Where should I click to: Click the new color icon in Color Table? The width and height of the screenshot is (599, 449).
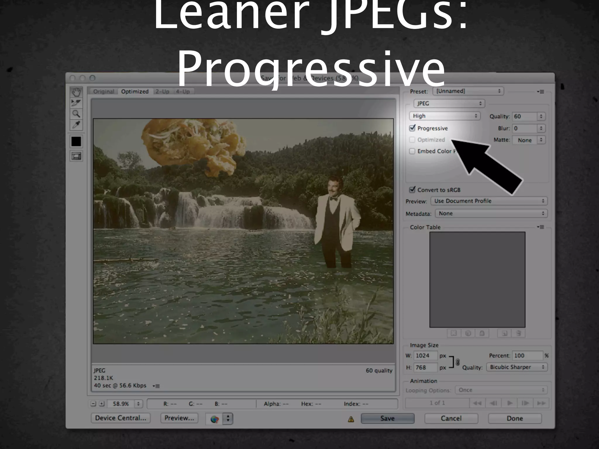point(505,333)
